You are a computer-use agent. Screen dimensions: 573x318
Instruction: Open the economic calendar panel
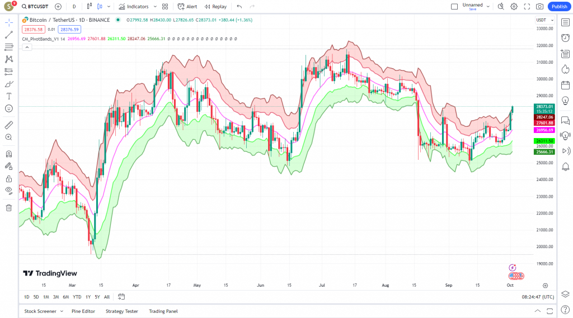pos(565,85)
